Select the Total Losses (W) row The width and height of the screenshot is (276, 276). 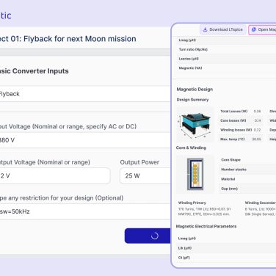tap(241, 112)
